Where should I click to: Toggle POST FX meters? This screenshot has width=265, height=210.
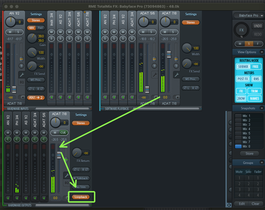click(242, 79)
